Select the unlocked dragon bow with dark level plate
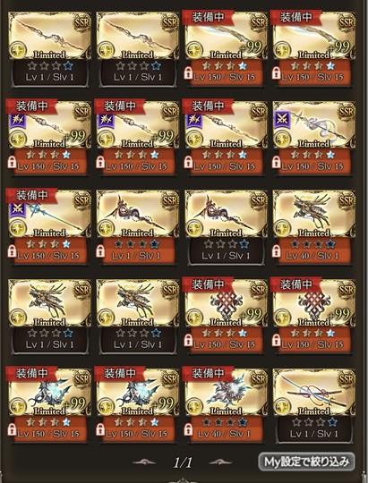The image size is (368, 483). point(226,228)
